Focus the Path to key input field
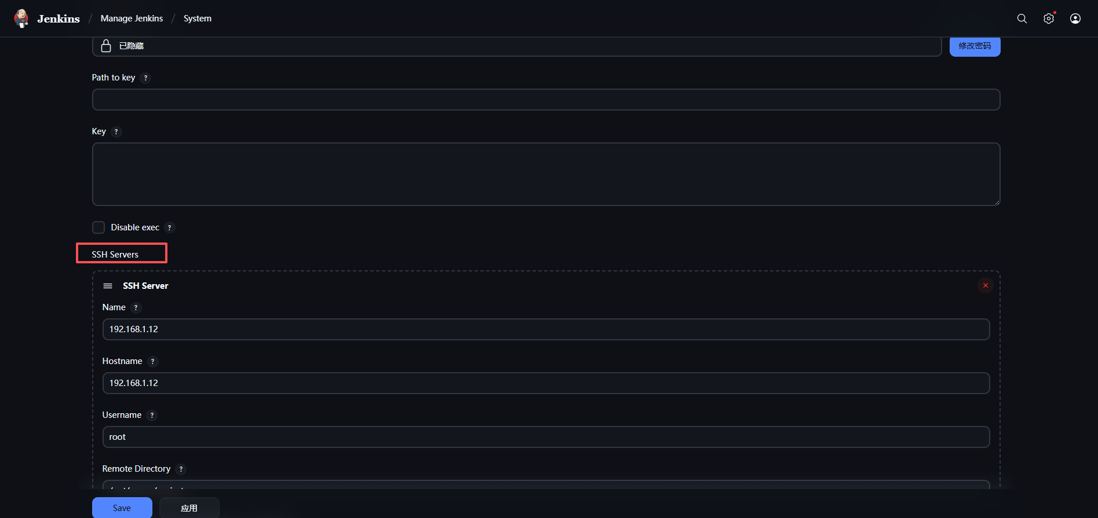 546,100
